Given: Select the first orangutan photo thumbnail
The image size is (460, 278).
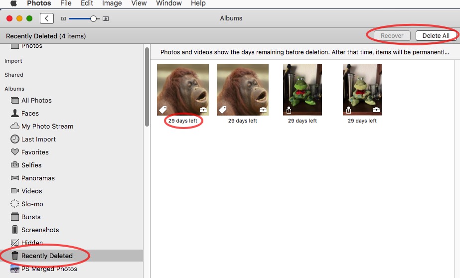Looking at the screenshot, I should coord(183,90).
